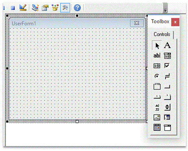Choose the Select Objects arrow tool
This screenshot has width=188, height=151.
157,46
